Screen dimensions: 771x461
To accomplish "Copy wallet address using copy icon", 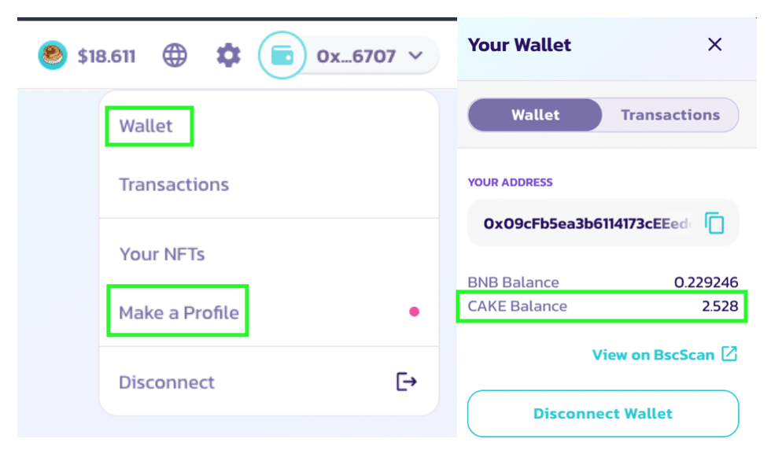I will pos(714,223).
